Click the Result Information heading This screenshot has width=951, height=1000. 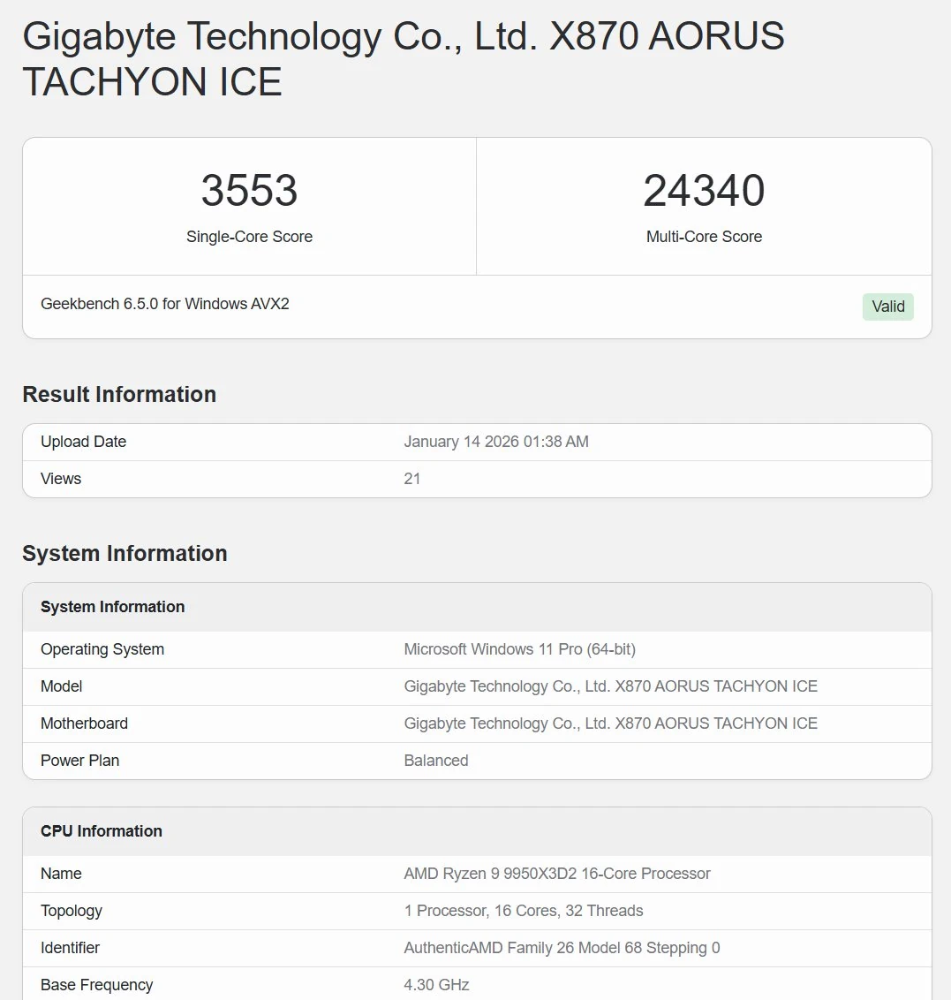[x=119, y=394]
